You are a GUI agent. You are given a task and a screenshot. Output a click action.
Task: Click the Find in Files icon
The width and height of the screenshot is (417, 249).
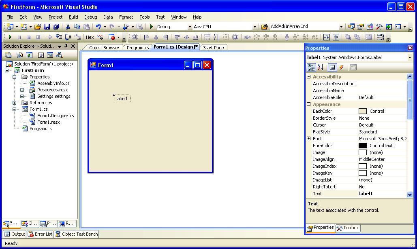tap(264, 27)
